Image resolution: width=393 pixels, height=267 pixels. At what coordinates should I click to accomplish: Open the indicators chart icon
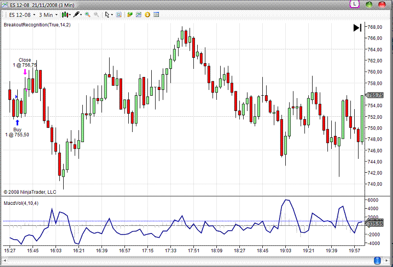pyautogui.click(x=139, y=15)
